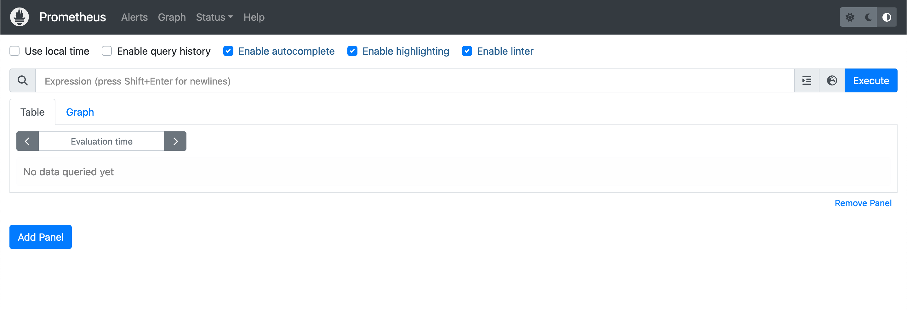Advance time with the right chevron
The width and height of the screenshot is (907, 313).
[175, 141]
